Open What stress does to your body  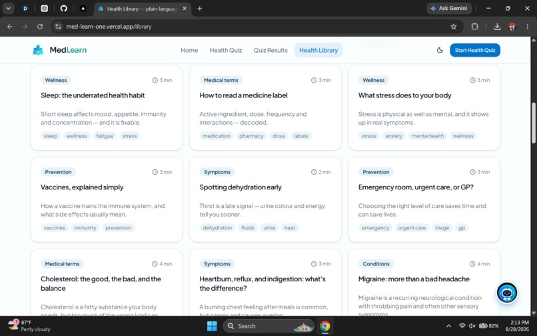[x=405, y=95]
